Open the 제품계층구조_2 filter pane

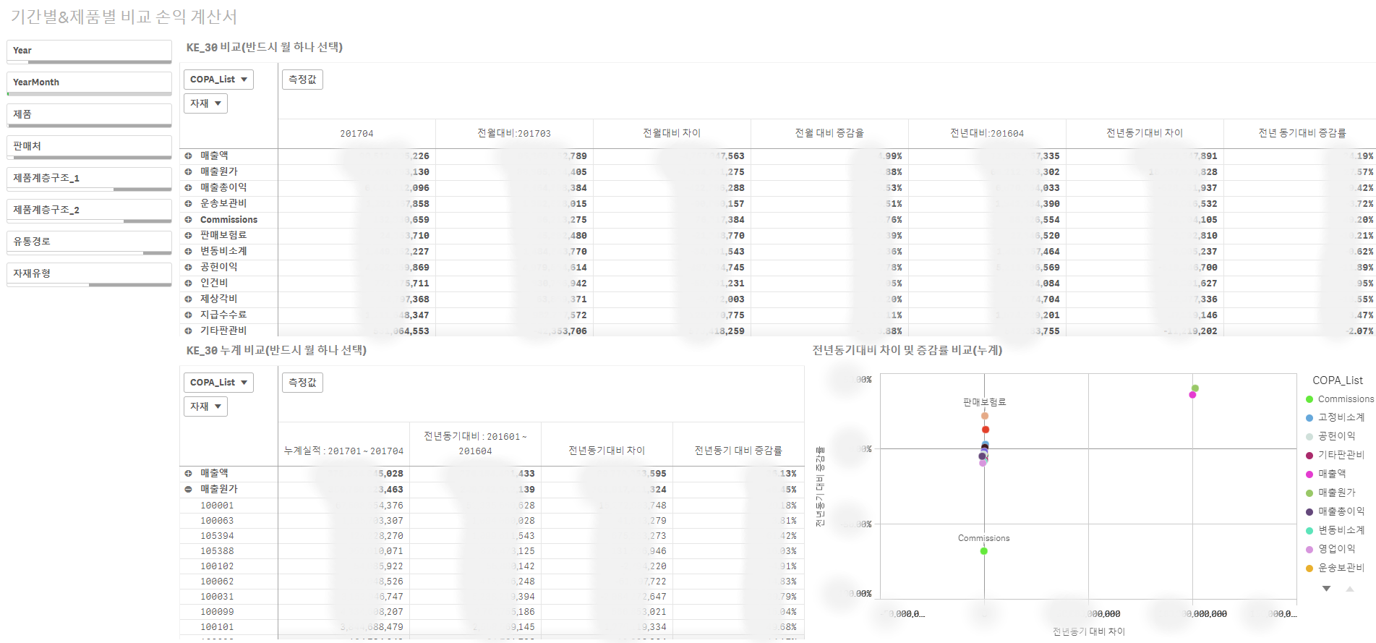coord(89,210)
